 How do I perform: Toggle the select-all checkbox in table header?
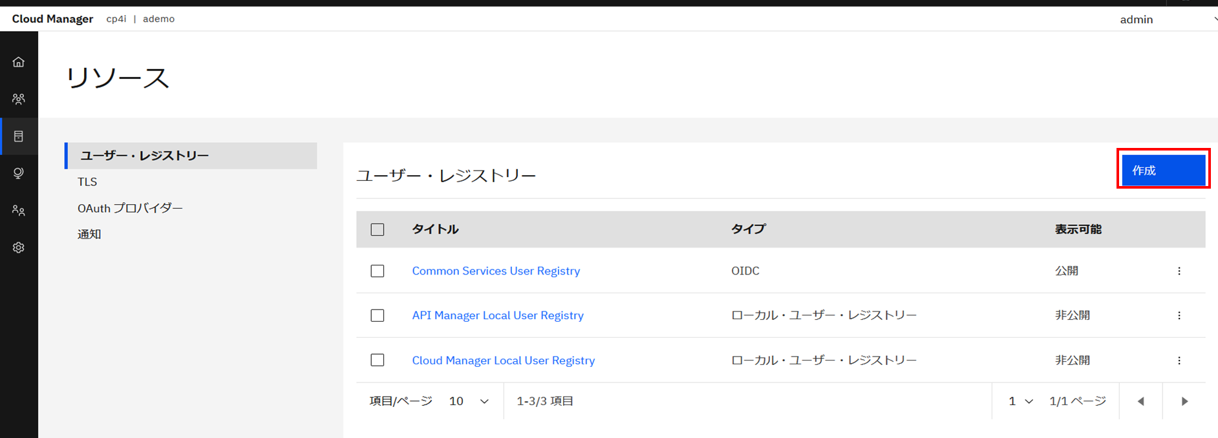pos(378,229)
